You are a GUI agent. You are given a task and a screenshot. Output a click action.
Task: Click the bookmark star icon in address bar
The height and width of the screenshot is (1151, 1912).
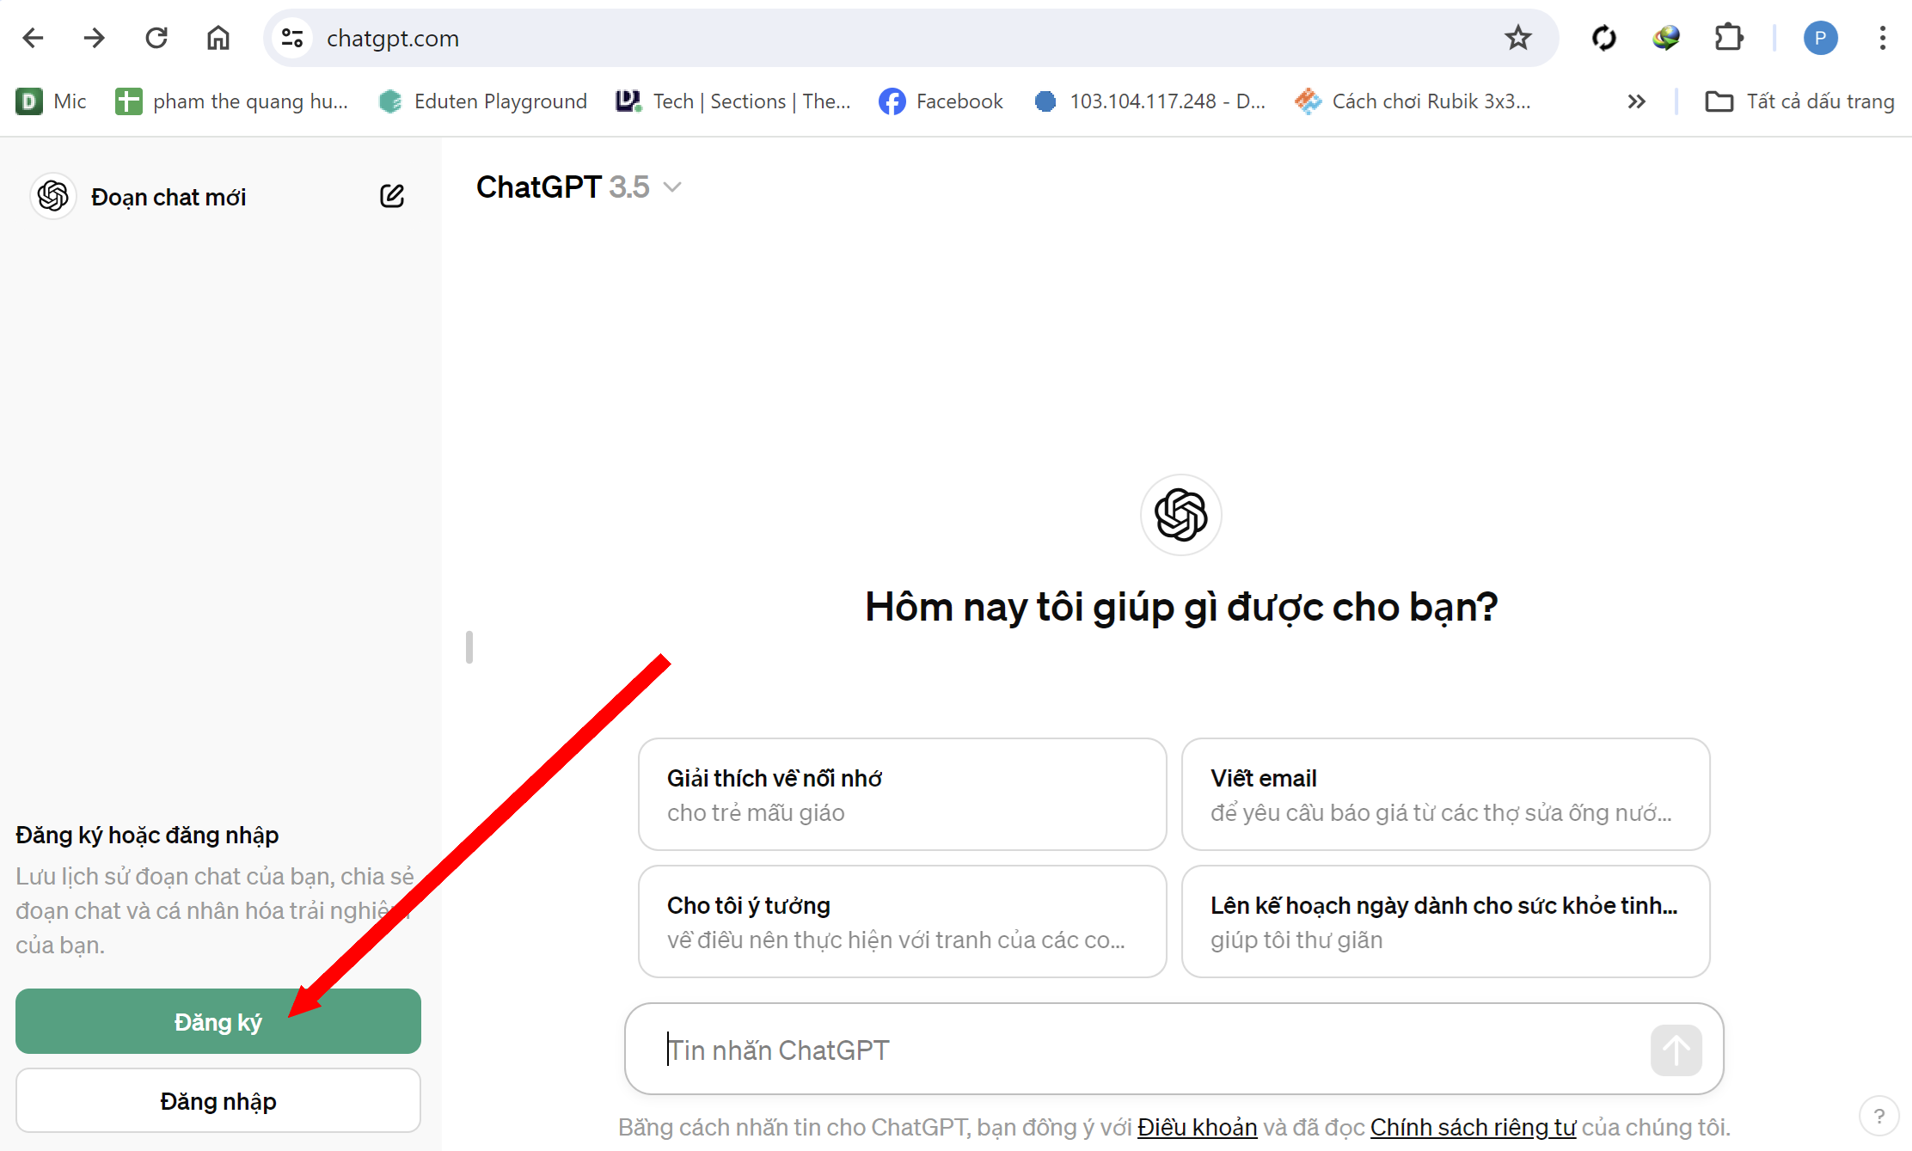tap(1518, 38)
